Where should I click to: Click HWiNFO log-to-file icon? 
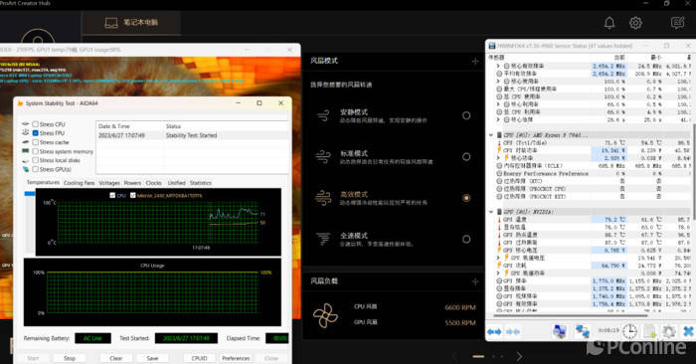[650, 331]
